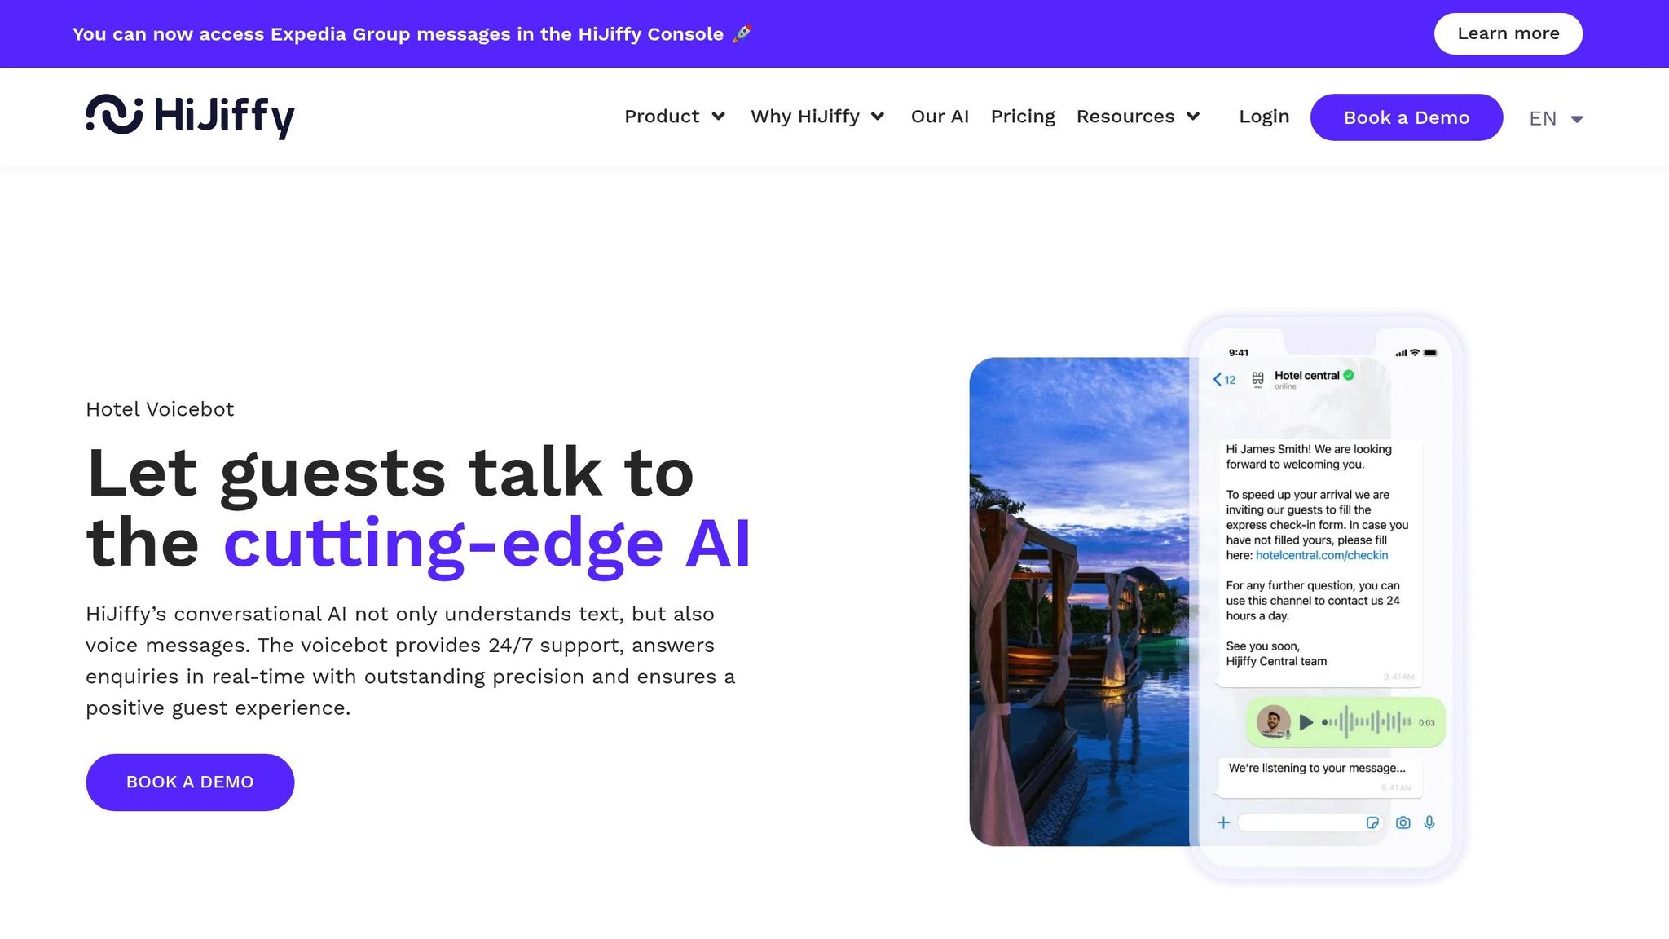Click the Learn more banner button

coord(1508,33)
